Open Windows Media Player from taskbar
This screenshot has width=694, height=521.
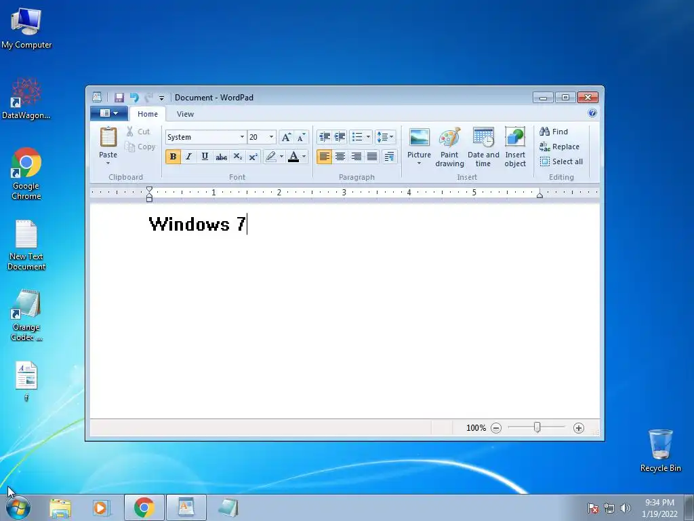point(100,507)
